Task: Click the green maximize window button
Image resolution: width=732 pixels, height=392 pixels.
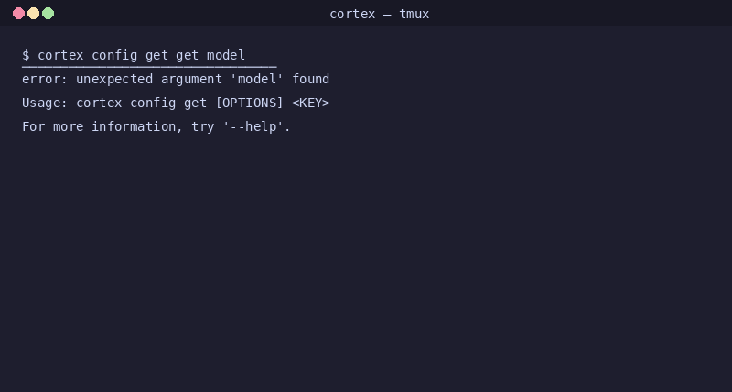Action: tap(48, 14)
